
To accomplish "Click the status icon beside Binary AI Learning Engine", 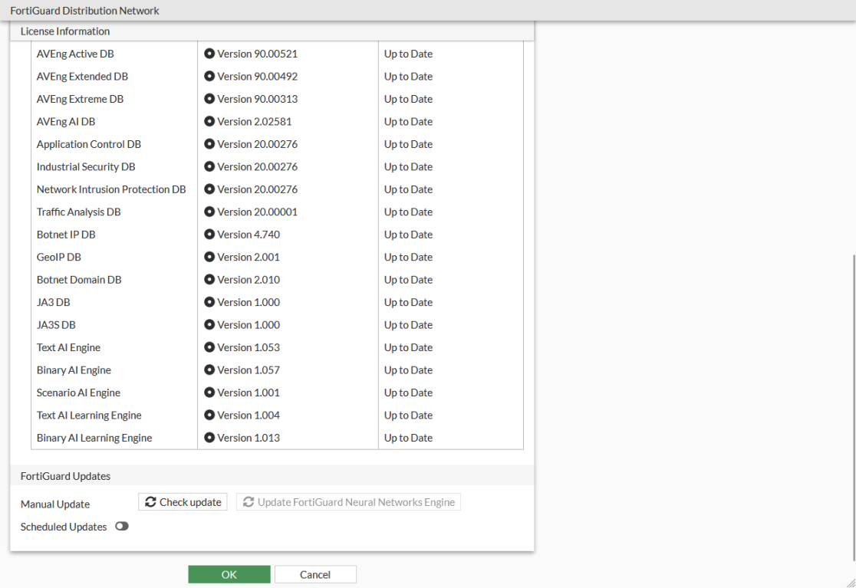I will point(209,438).
